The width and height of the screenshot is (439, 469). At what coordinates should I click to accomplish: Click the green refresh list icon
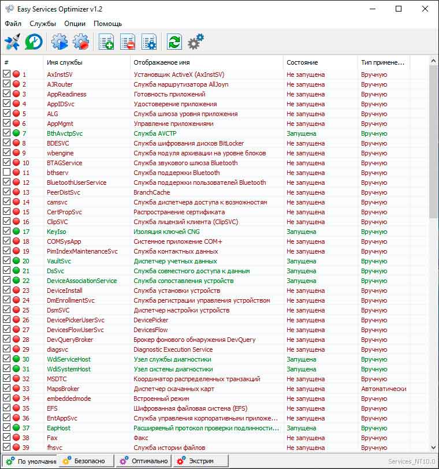coord(174,42)
